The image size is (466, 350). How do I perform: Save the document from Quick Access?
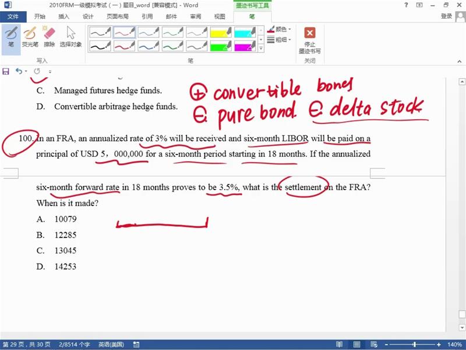coord(6,71)
